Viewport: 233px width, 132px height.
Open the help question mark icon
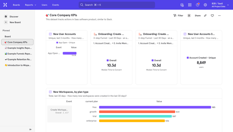point(197,5)
